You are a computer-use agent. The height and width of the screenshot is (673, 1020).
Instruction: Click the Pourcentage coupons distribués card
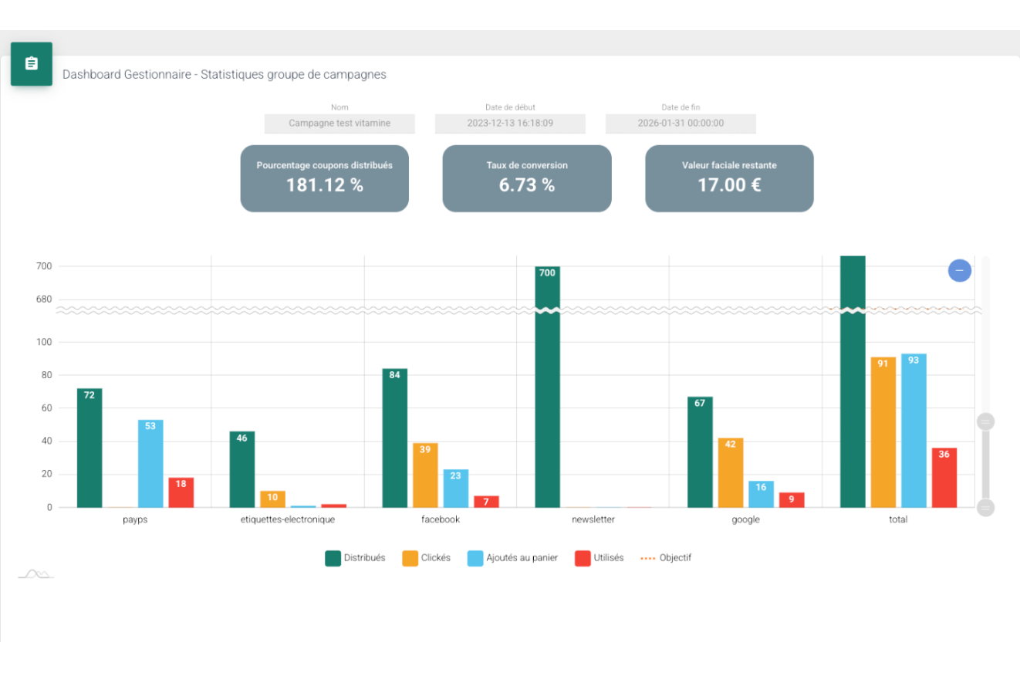(324, 178)
